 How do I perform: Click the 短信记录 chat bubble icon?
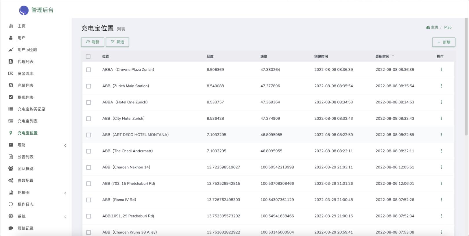11,228
